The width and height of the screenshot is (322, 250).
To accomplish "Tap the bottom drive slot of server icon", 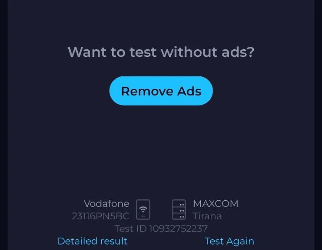I will pos(179,216).
